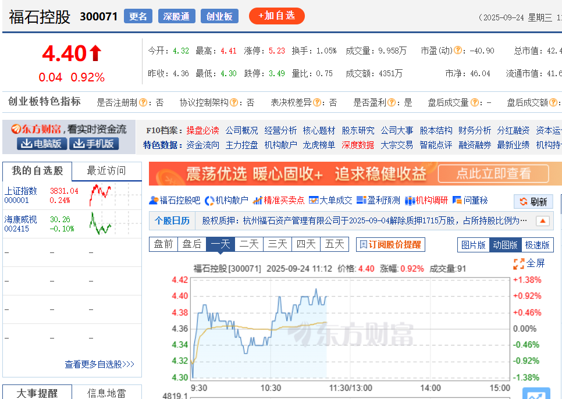Switch chart to 极速版 mode
The height and width of the screenshot is (399, 562).
pyautogui.click(x=537, y=245)
